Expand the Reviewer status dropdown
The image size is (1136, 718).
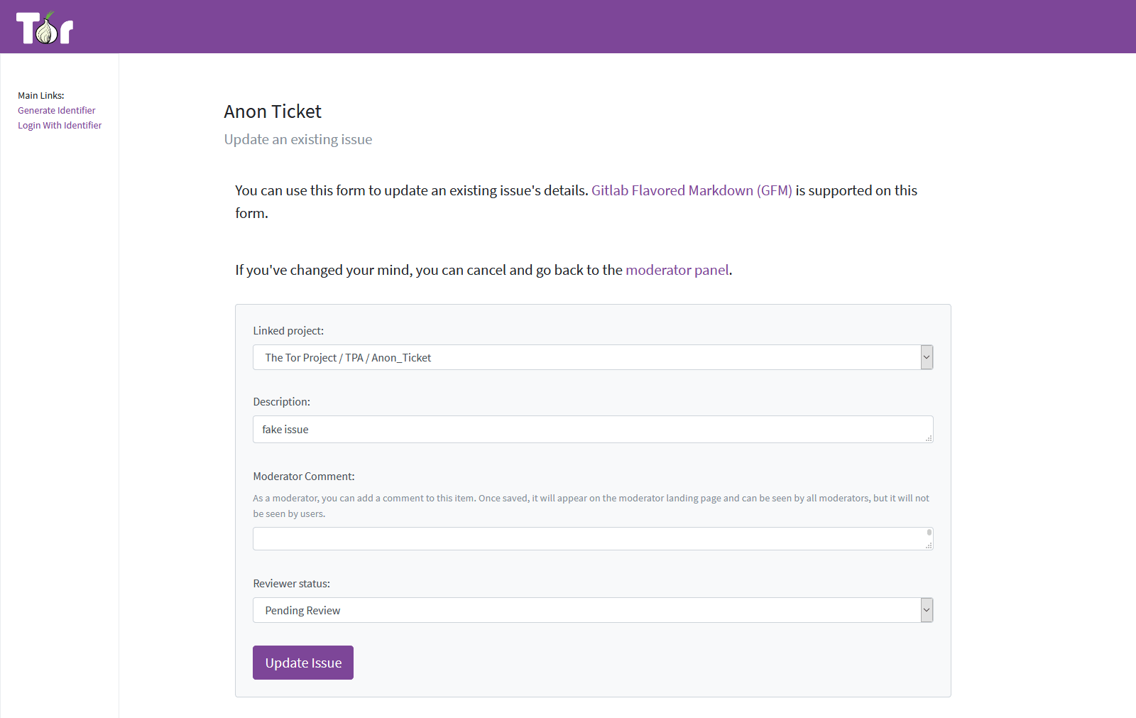click(593, 610)
